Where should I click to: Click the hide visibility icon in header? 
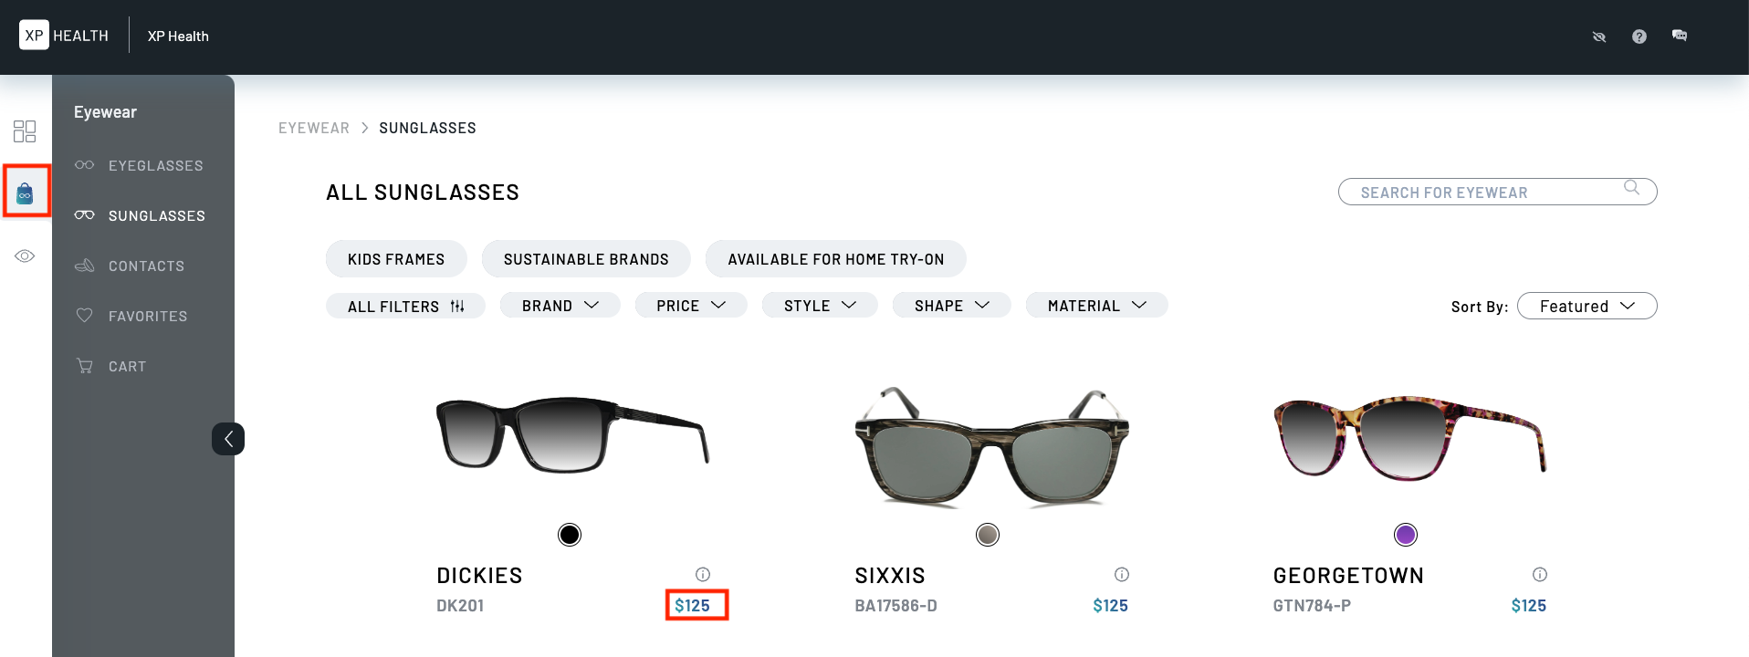[1598, 36]
